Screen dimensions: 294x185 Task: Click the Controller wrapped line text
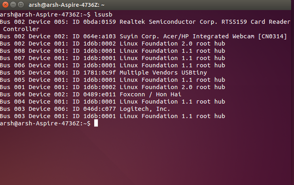[x=21, y=29]
